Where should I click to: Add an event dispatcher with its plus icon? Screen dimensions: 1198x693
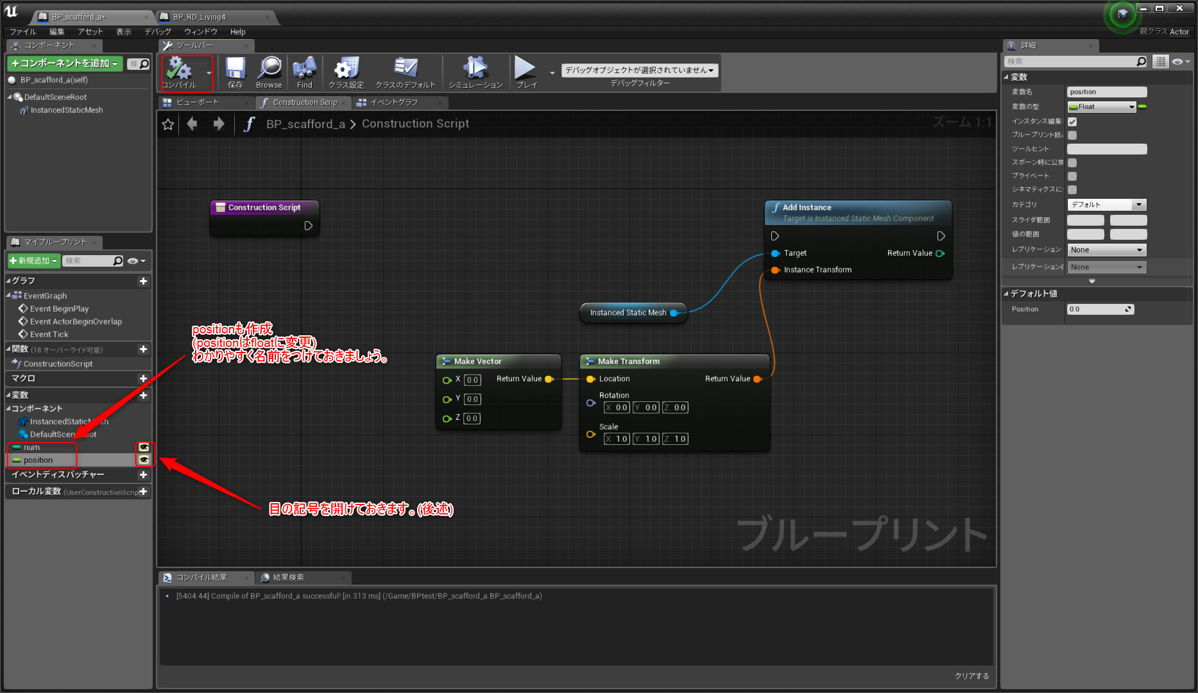(x=143, y=475)
